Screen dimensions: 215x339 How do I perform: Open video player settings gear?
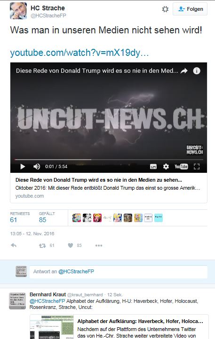[x=166, y=167]
